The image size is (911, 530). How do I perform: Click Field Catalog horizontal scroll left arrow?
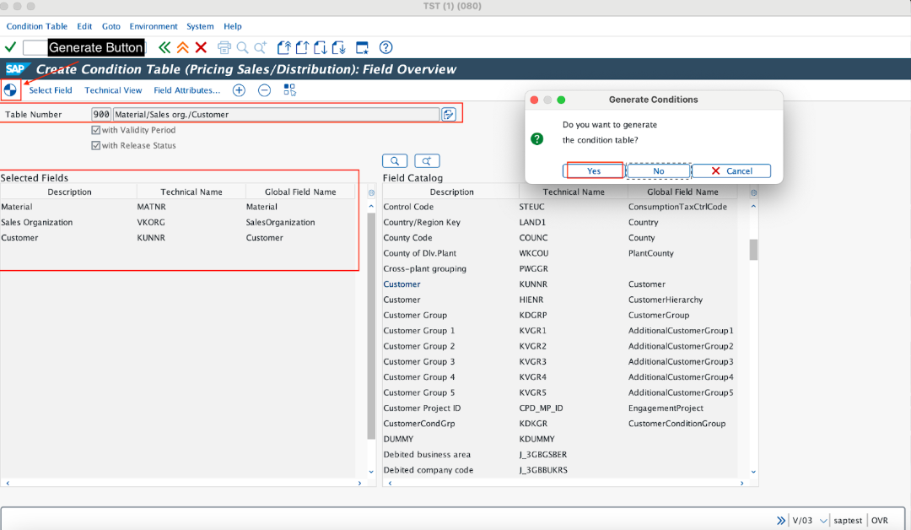(x=390, y=483)
